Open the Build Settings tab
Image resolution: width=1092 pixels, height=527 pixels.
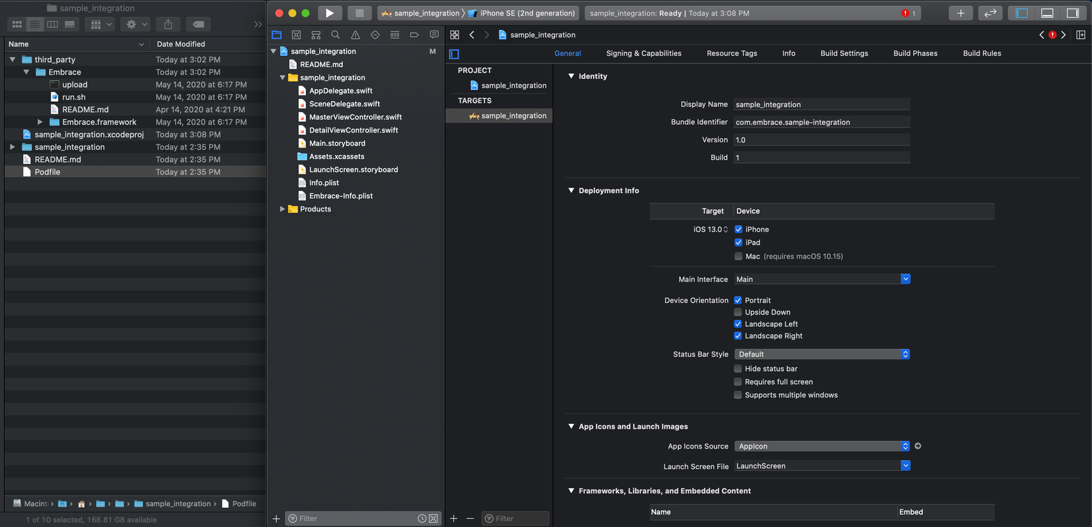[844, 53]
